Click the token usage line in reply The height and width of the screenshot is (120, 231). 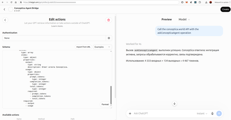point(162,61)
